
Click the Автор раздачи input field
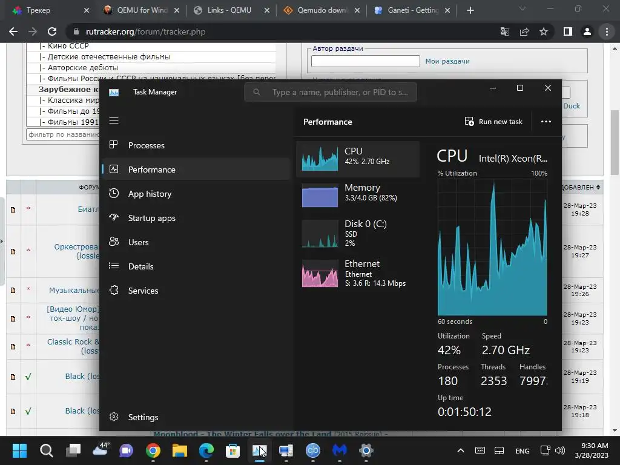pyautogui.click(x=365, y=61)
